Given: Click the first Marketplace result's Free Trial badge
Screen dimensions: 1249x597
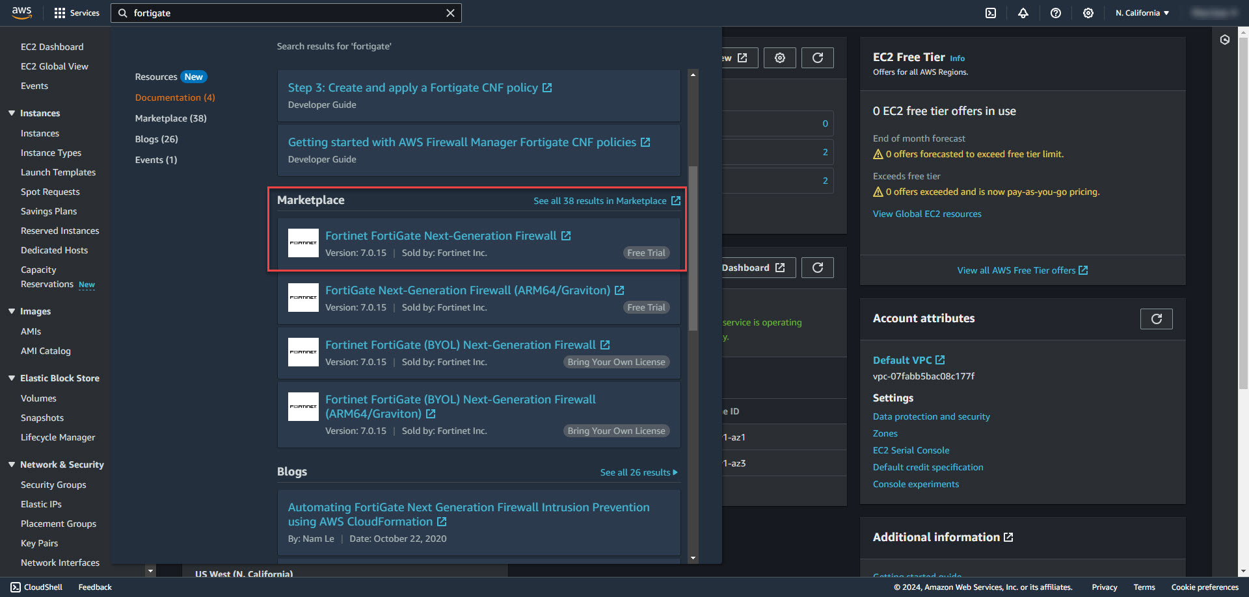Looking at the screenshot, I should click(646, 253).
